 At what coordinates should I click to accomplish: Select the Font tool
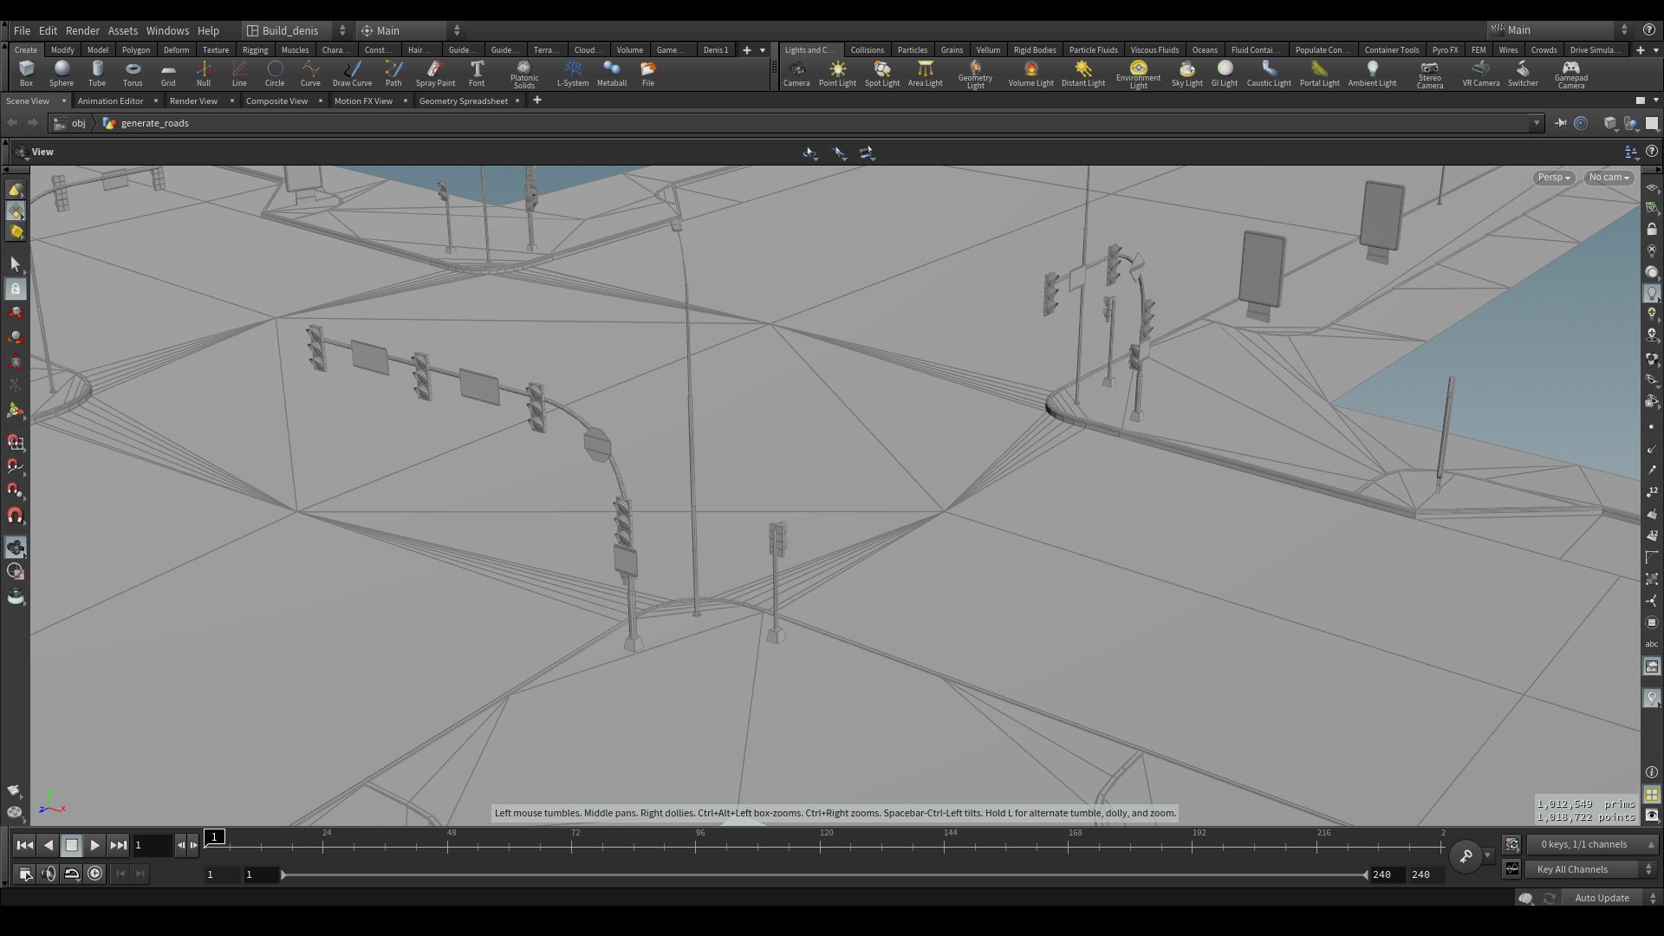tap(477, 73)
